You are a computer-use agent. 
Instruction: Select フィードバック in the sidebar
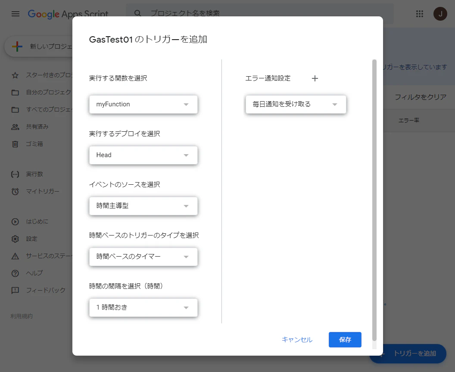[46, 290]
